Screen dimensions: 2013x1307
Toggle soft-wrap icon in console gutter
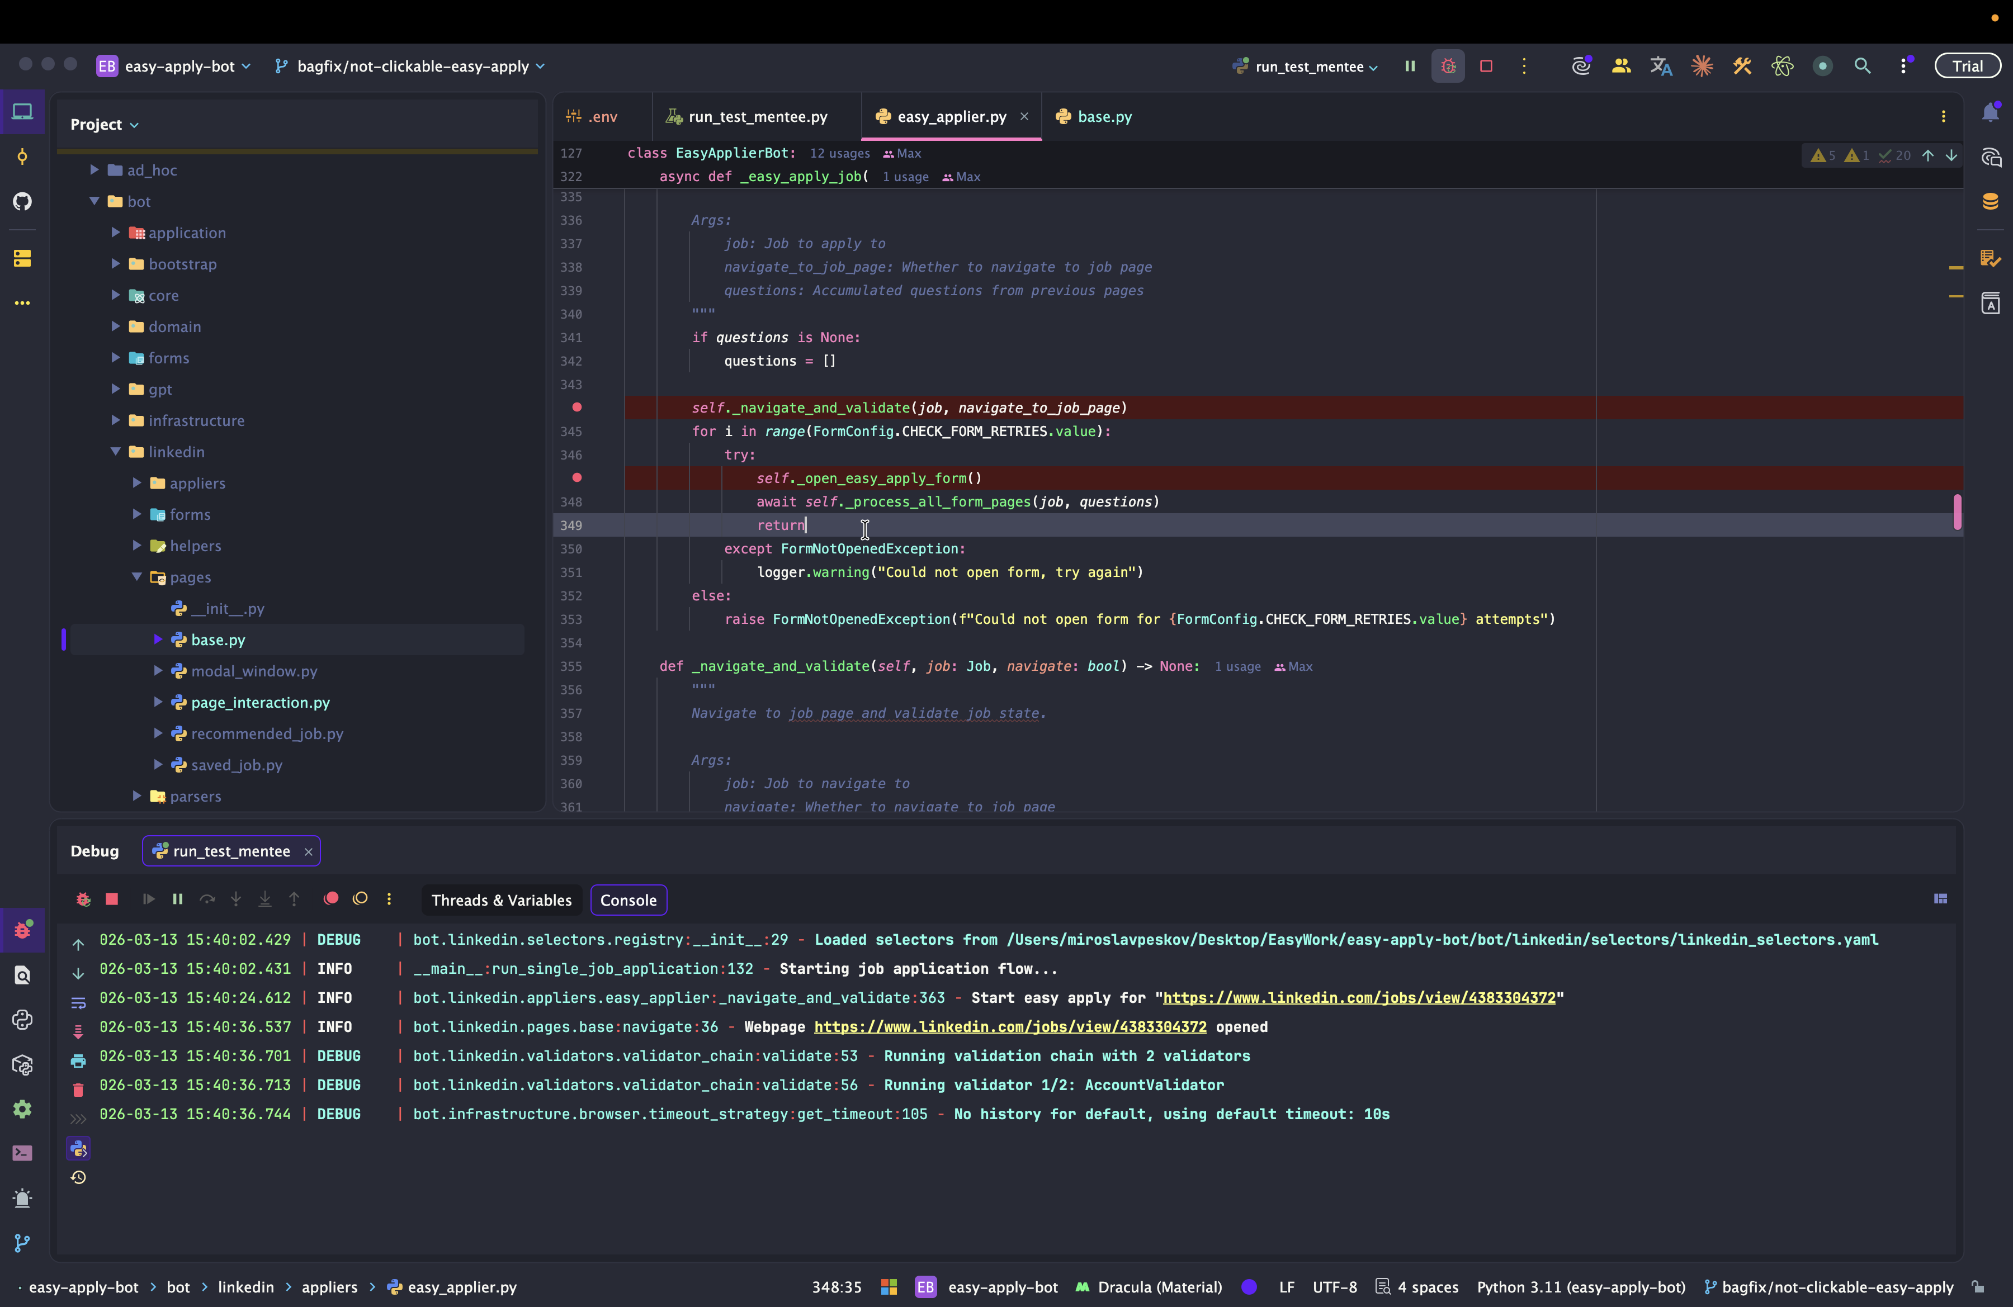pos(78,1003)
